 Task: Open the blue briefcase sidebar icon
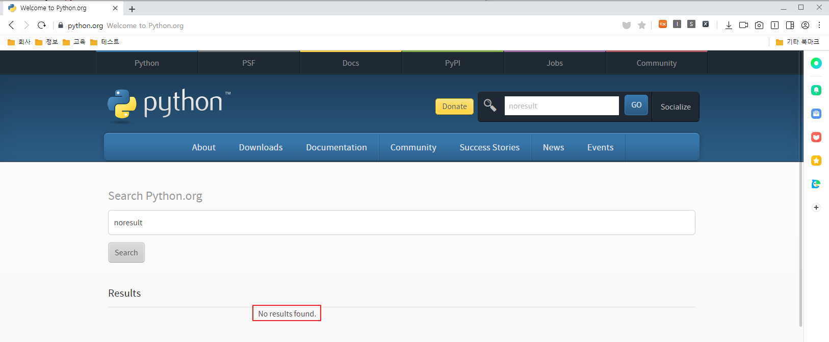click(816, 114)
